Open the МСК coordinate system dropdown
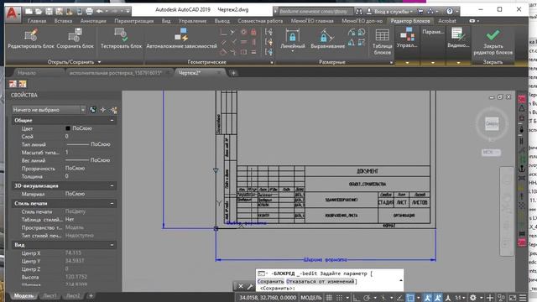Viewport: 537px width, 302px height. click(x=491, y=153)
